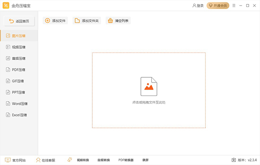Select the 视频压缩 video compression tab

click(19, 47)
